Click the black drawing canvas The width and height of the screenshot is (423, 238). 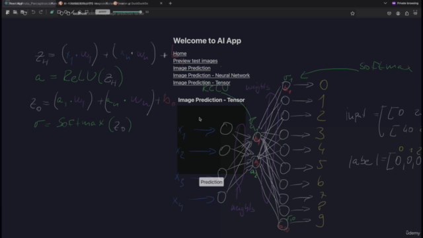[211, 139]
